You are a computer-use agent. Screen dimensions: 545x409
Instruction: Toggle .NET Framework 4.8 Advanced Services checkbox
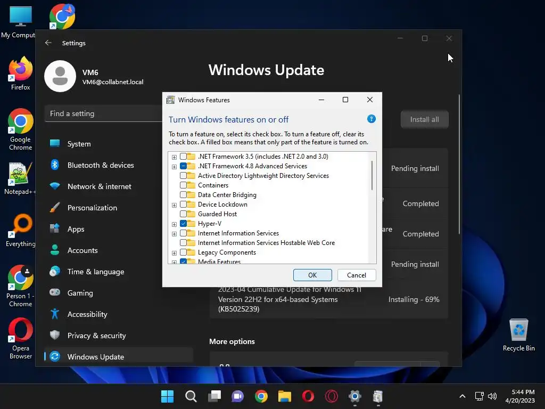click(x=183, y=166)
